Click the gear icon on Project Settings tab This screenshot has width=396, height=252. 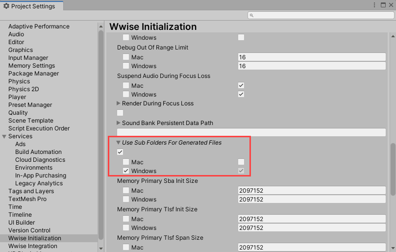(6, 6)
